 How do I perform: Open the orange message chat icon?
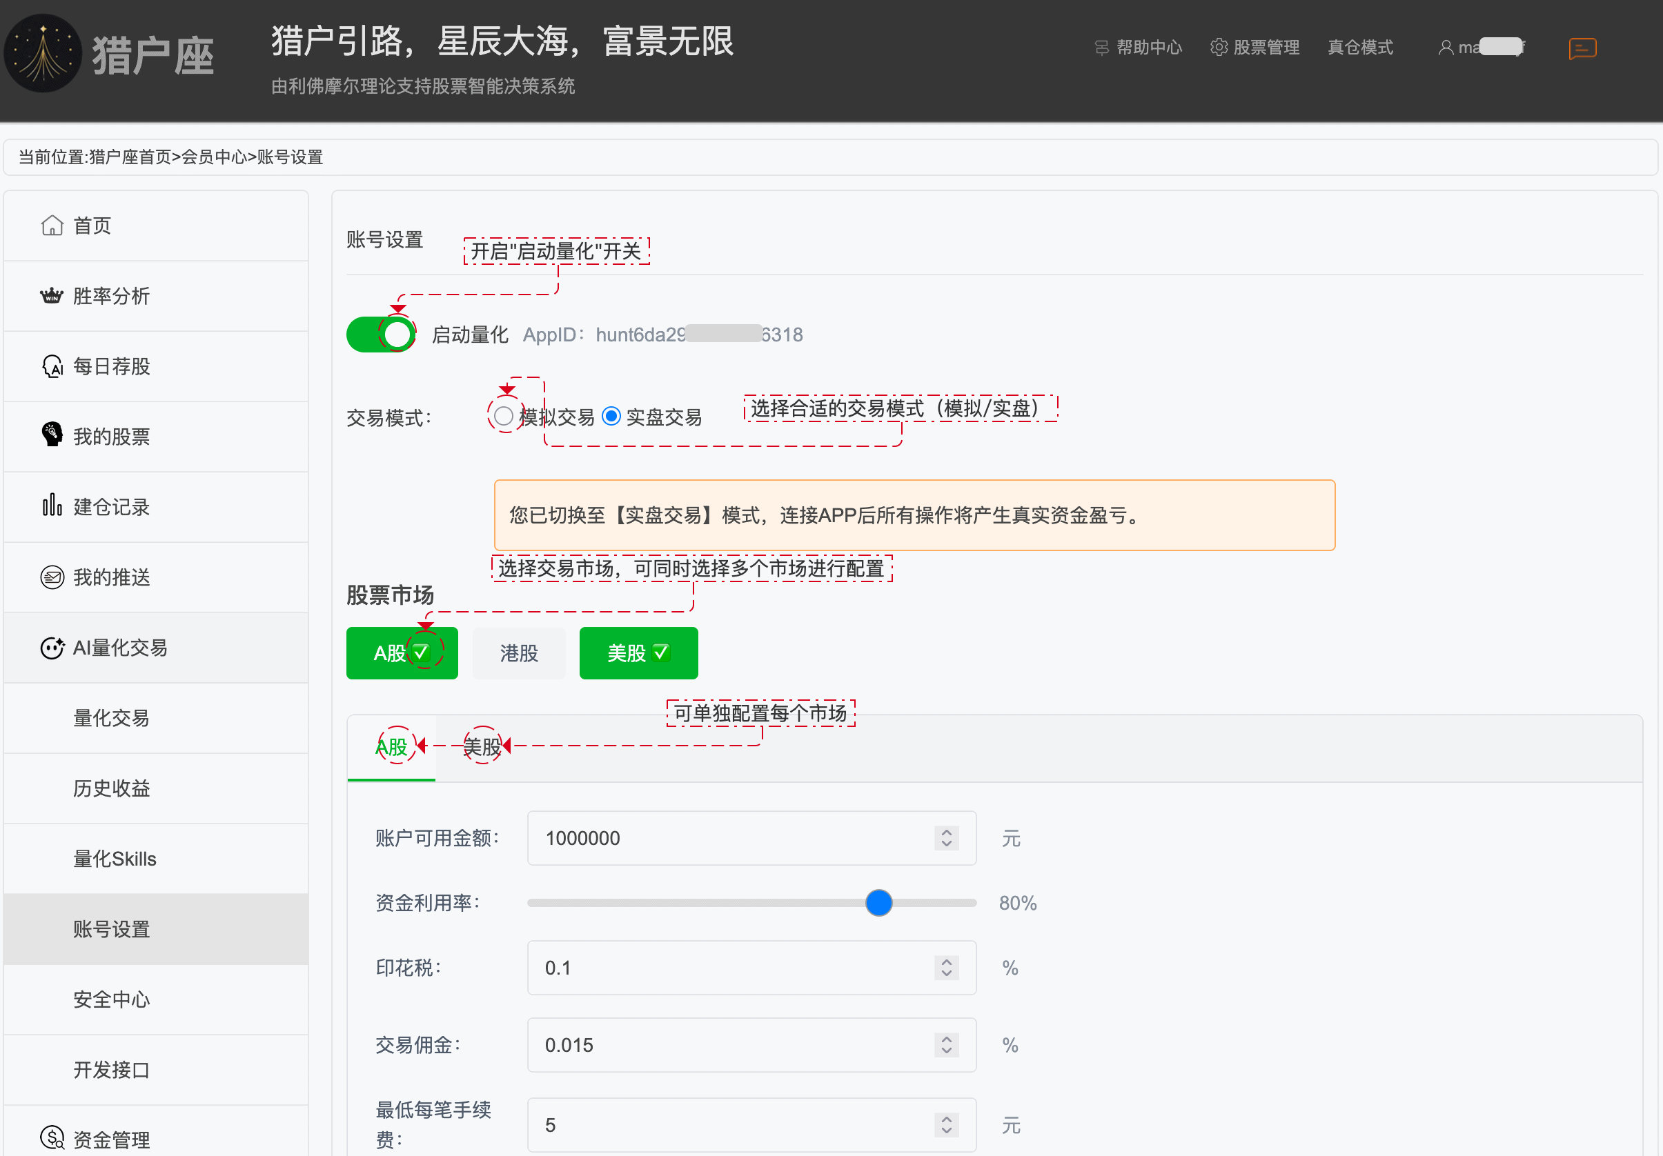click(1582, 48)
